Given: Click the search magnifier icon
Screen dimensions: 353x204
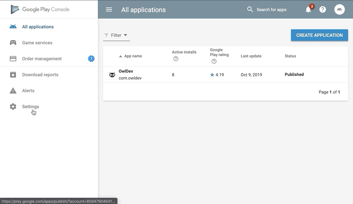Looking at the screenshot, I should 250,9.
